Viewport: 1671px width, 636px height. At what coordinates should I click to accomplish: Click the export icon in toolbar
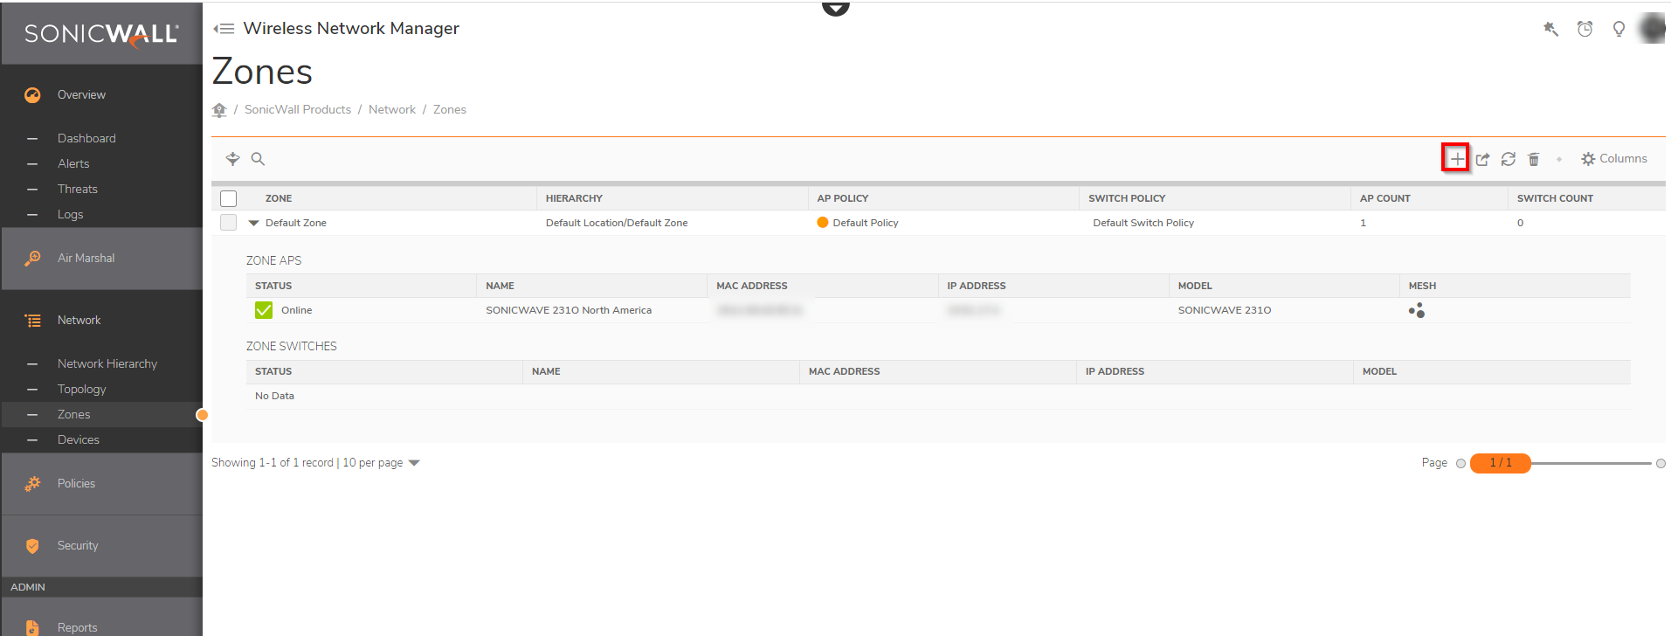[x=1482, y=159]
